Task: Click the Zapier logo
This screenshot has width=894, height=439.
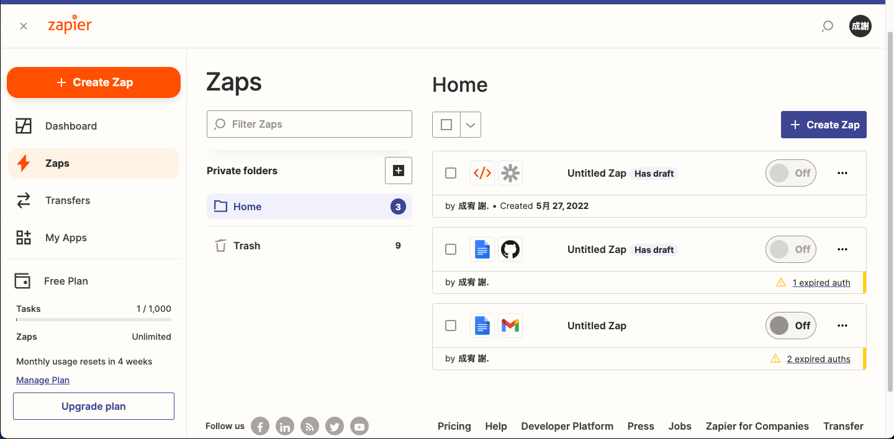Action: tap(70, 25)
